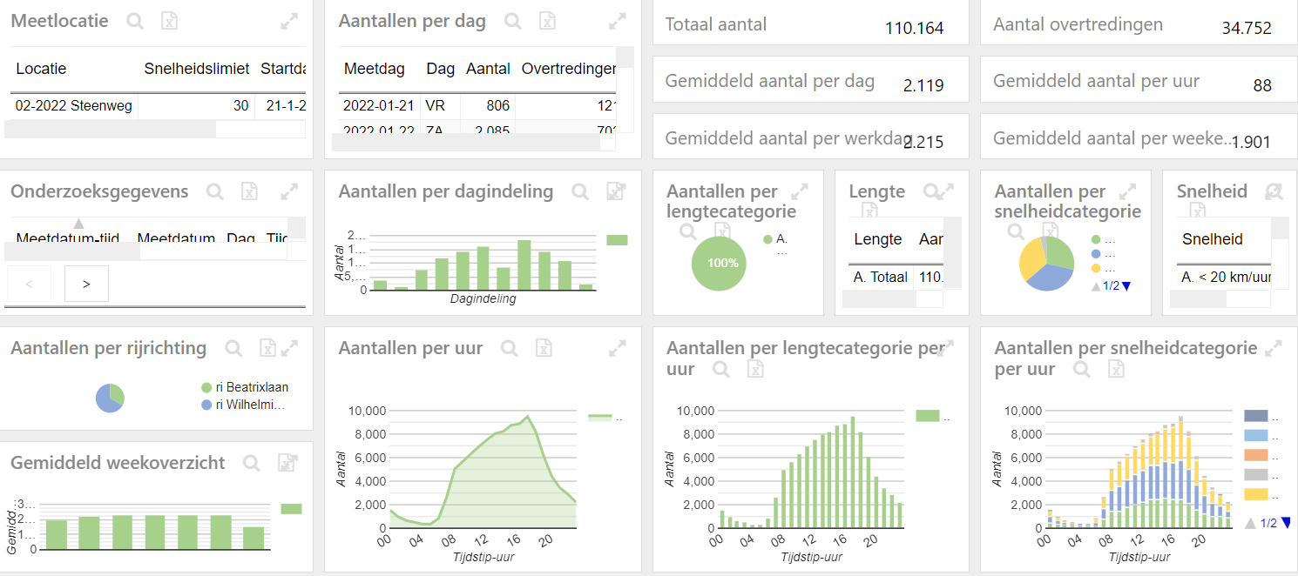Viewport: 1298px width, 576px height.
Task: Sort by the Meetdag column header
Action: 374,69
